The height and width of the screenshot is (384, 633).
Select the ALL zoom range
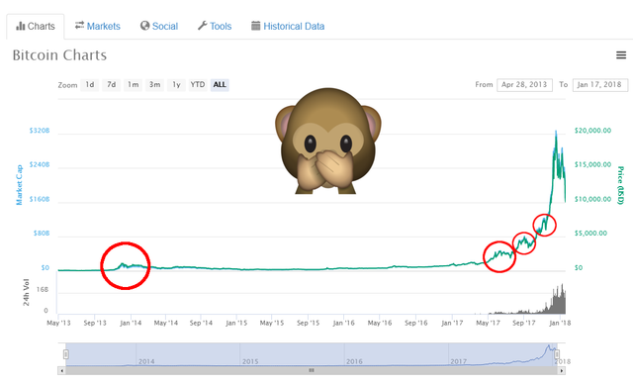tap(220, 85)
